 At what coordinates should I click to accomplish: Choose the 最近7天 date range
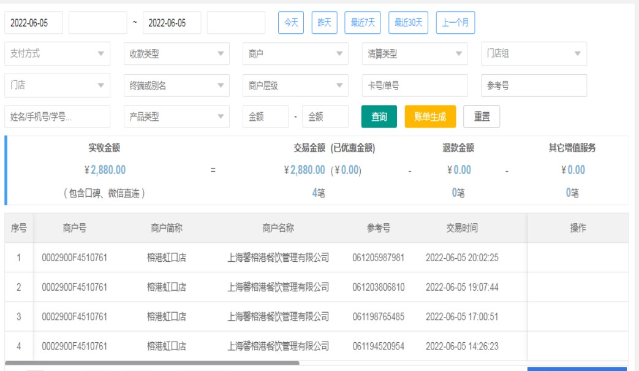click(363, 23)
